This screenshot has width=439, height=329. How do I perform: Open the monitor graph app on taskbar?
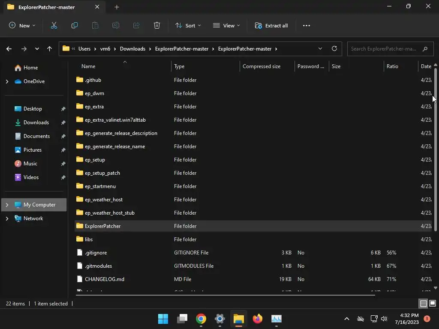pyautogui.click(x=277, y=319)
